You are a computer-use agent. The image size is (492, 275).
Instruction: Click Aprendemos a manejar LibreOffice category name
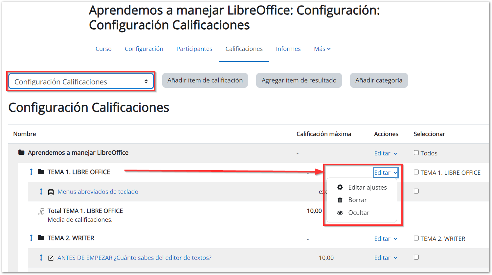(78, 152)
